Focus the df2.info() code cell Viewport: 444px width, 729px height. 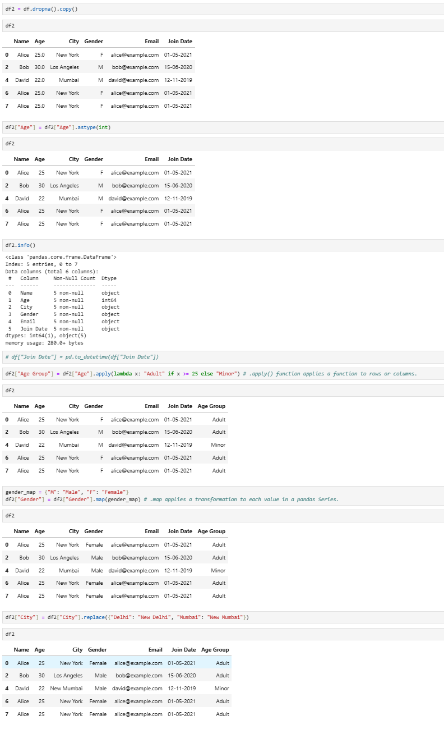[x=20, y=245]
